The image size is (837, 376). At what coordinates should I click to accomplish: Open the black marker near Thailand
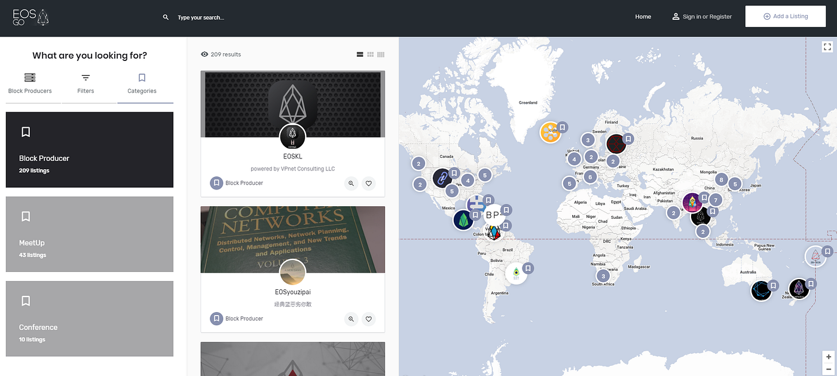[700, 216]
